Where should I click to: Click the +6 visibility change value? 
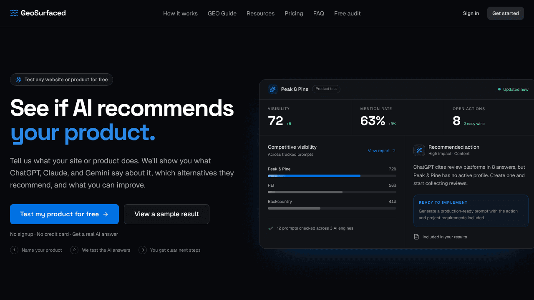(x=289, y=124)
